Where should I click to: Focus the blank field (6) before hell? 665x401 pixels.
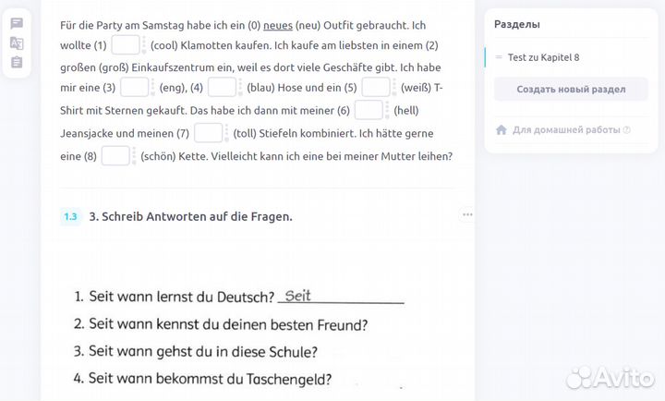(x=369, y=111)
